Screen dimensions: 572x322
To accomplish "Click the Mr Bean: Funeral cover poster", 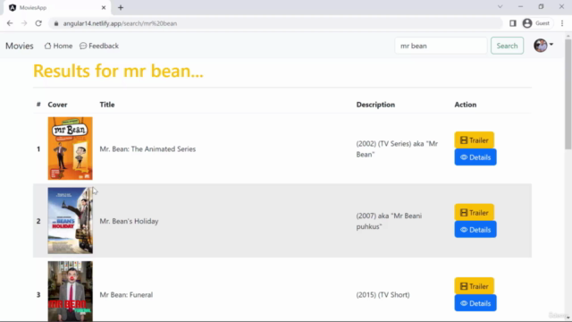I will [70, 291].
